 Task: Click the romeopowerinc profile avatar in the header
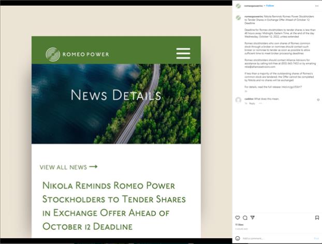[238, 6]
